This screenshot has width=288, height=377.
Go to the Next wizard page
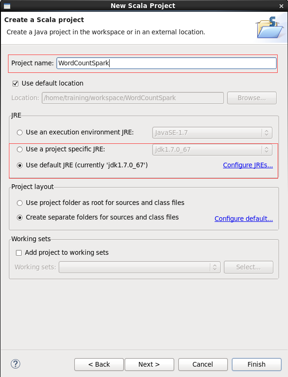click(149, 364)
